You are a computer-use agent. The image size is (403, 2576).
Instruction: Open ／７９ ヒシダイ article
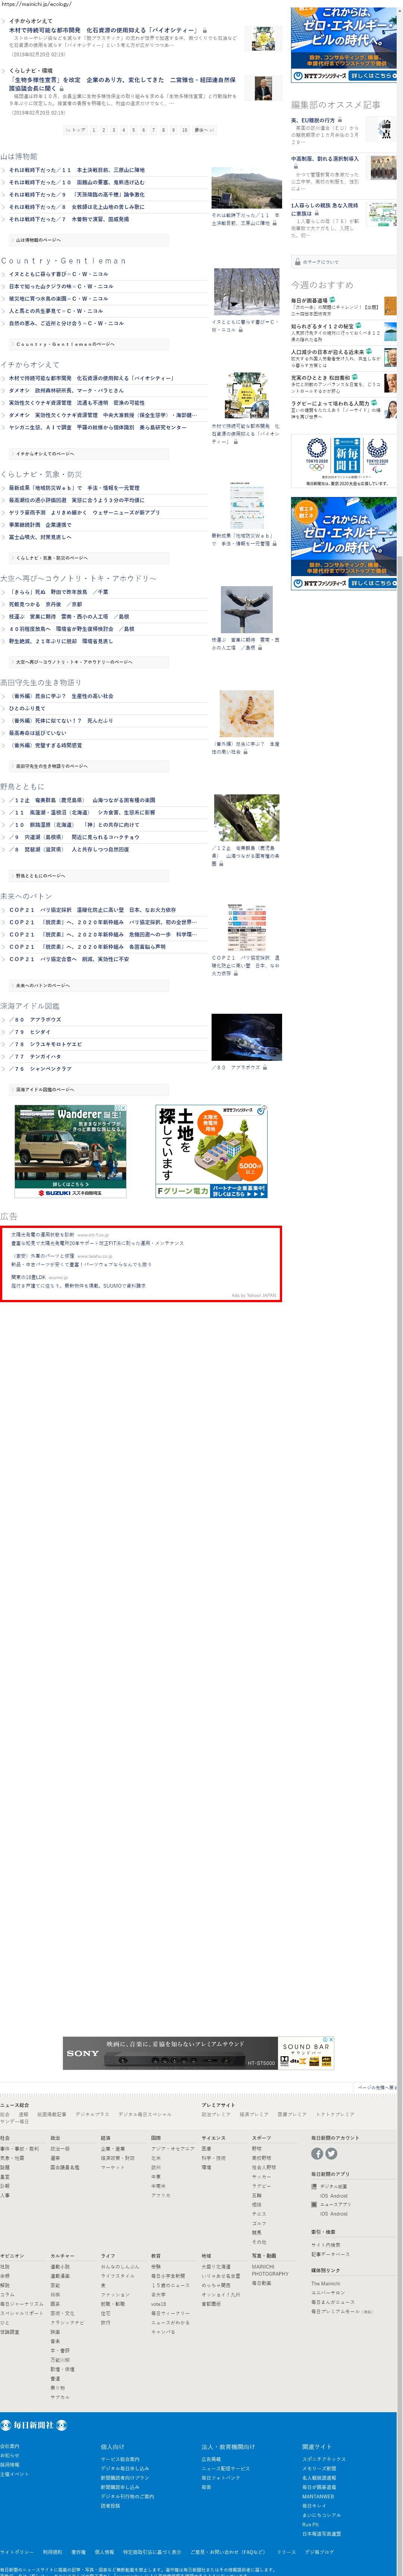(30, 1032)
